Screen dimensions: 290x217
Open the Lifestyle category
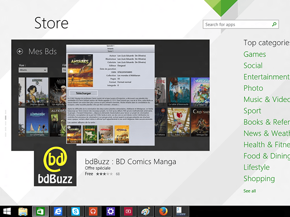257,167
